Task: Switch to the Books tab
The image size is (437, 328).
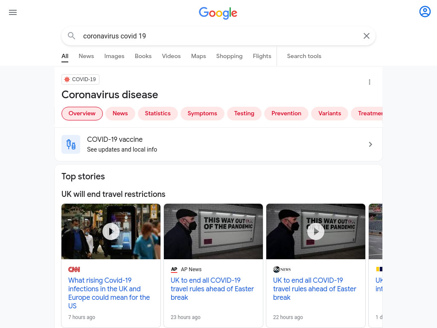Action: tap(143, 56)
